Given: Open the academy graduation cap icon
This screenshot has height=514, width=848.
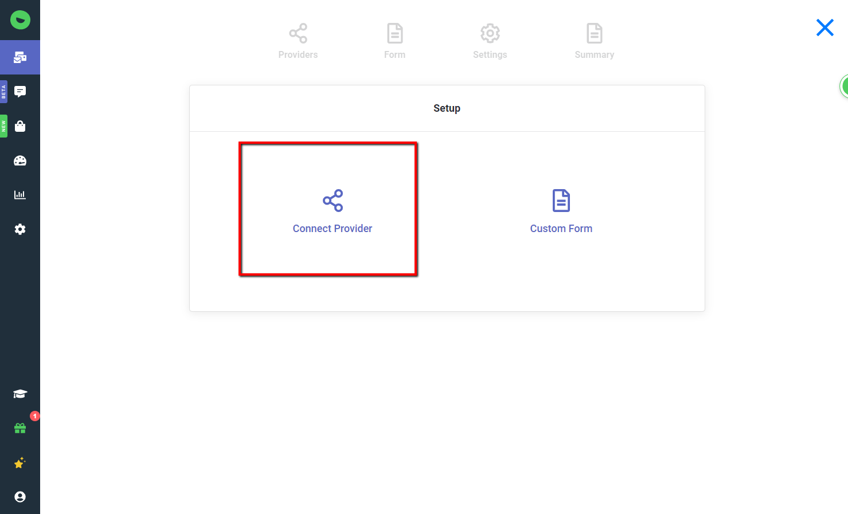Looking at the screenshot, I should [20, 394].
